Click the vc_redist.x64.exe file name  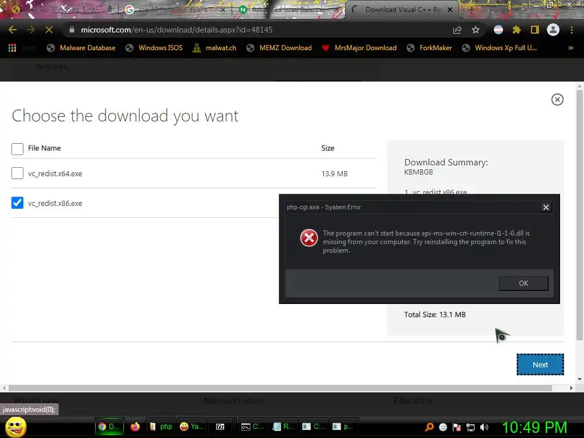[x=55, y=173]
